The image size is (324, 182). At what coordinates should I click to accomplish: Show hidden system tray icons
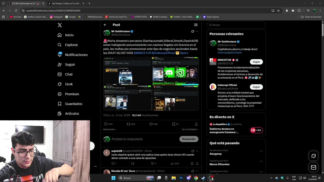271,178
